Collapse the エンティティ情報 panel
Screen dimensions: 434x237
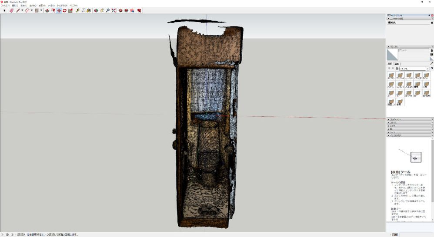coord(410,19)
